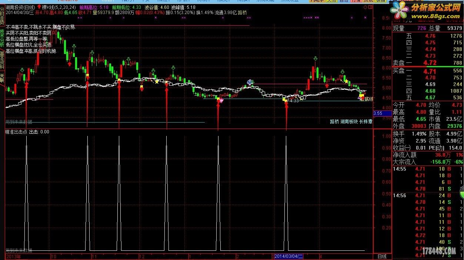
Task: Open the 技术分析 side tab
Action: (2, 38)
